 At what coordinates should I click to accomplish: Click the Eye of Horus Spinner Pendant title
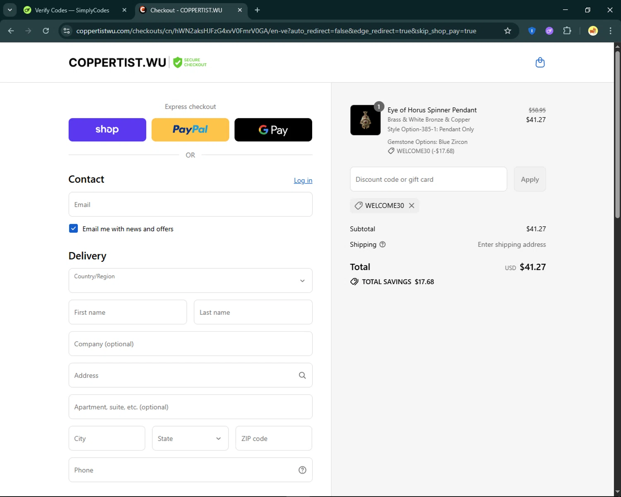(432, 110)
